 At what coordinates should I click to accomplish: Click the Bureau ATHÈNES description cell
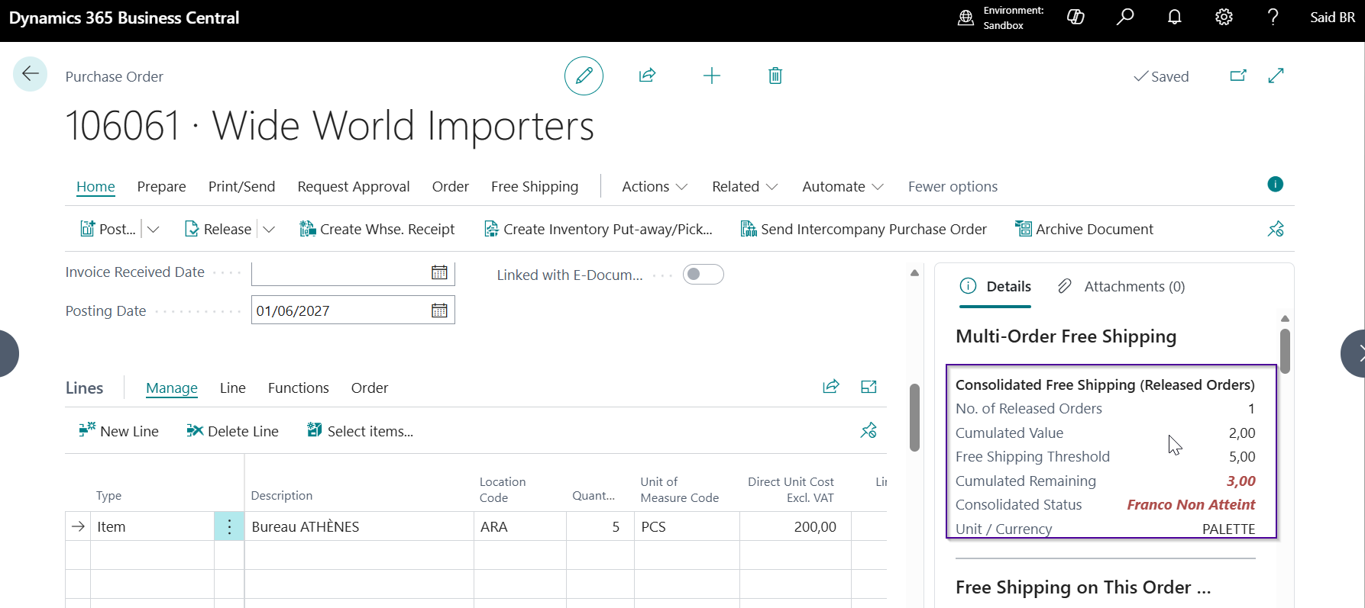click(359, 526)
